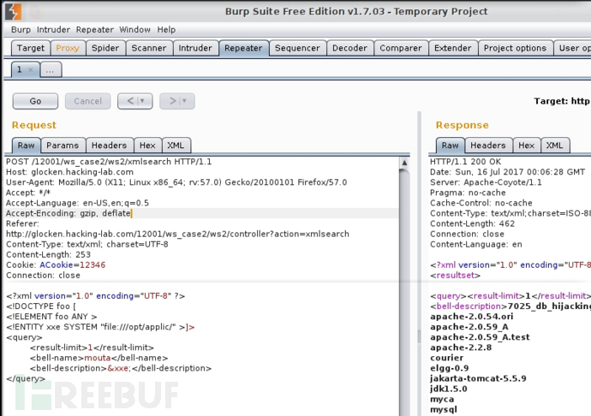Open the Project options tab
591x416 pixels.
click(x=515, y=48)
